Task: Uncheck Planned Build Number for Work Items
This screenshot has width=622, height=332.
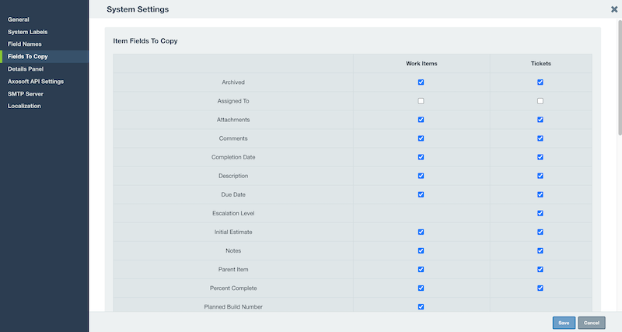Action: pyautogui.click(x=421, y=307)
